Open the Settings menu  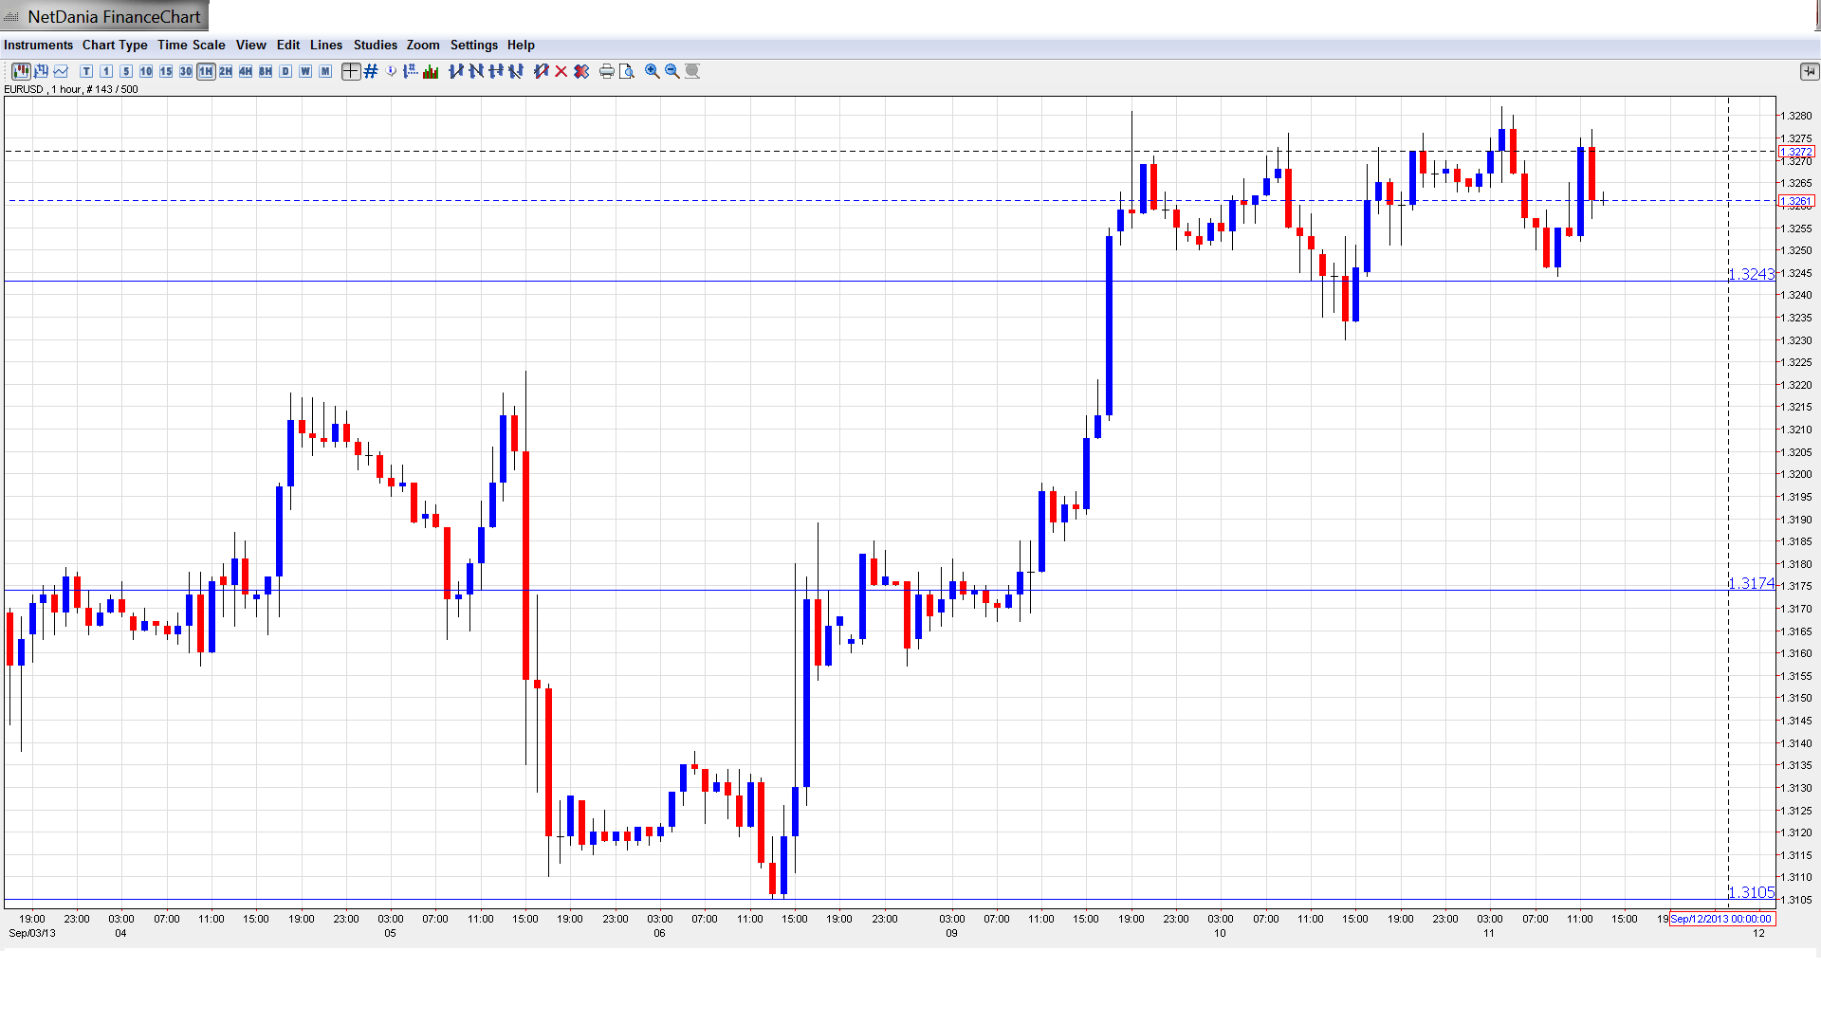click(473, 45)
